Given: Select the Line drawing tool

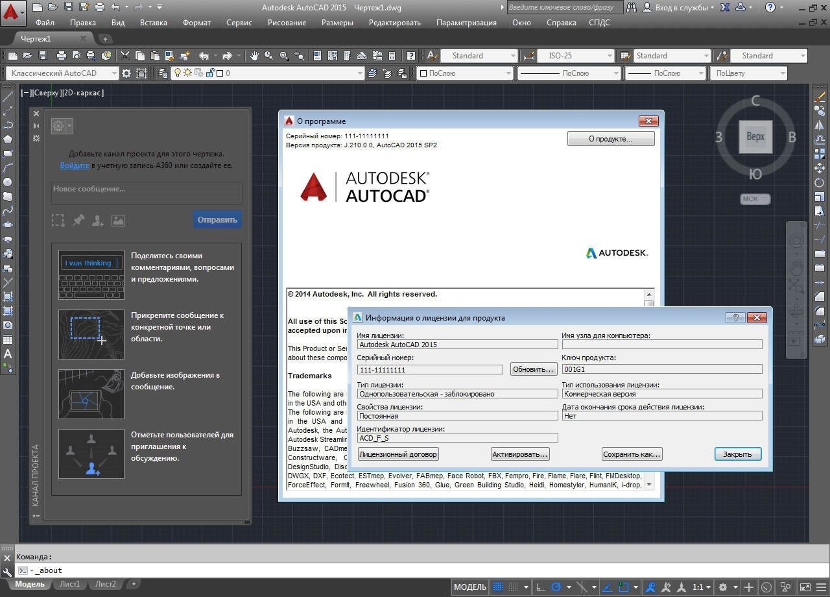Looking at the screenshot, I should point(8,97).
